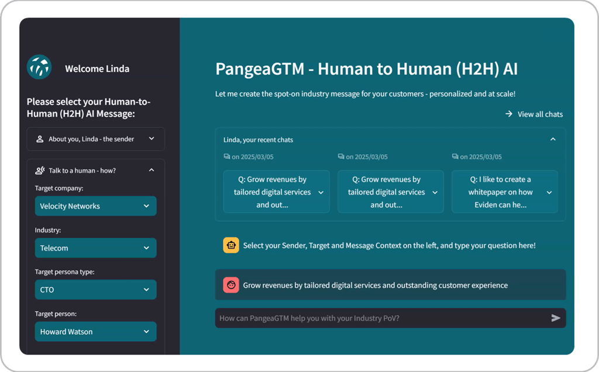The width and height of the screenshot is (599, 372).
Task: Expand the About you, Linda - the sender section
Action: (x=95, y=139)
